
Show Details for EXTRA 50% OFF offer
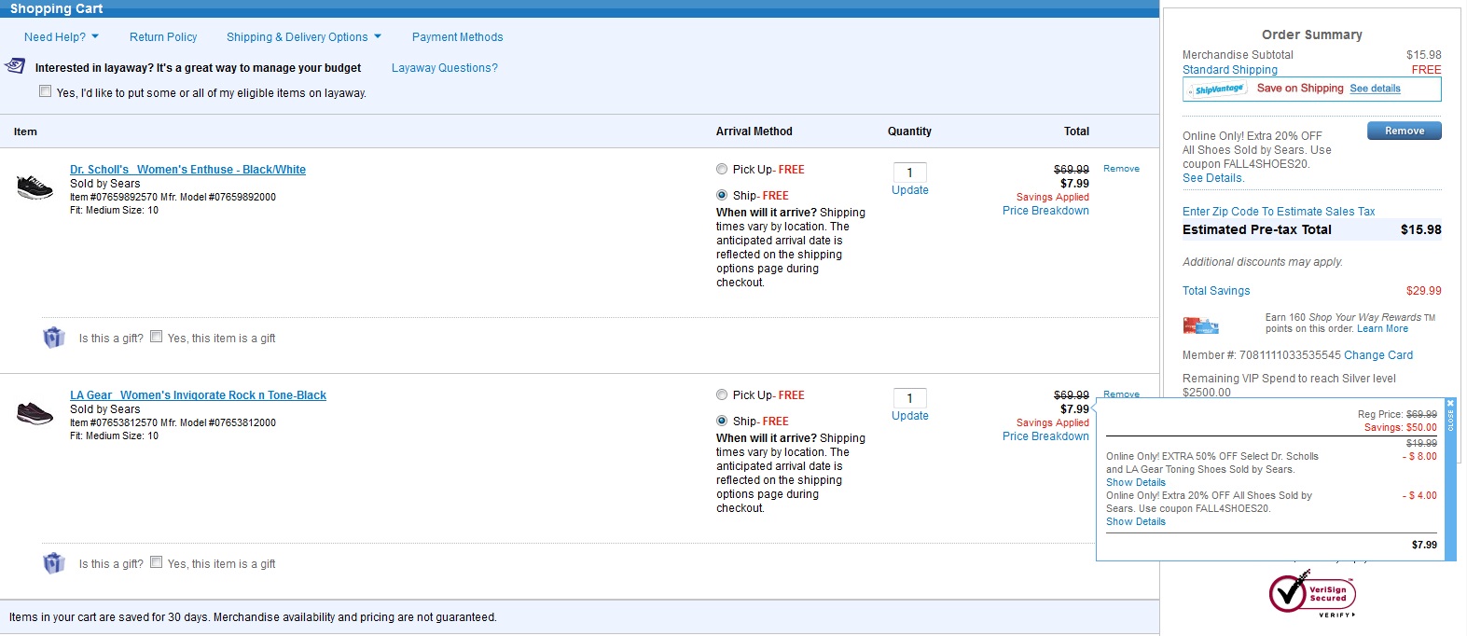tap(1136, 483)
